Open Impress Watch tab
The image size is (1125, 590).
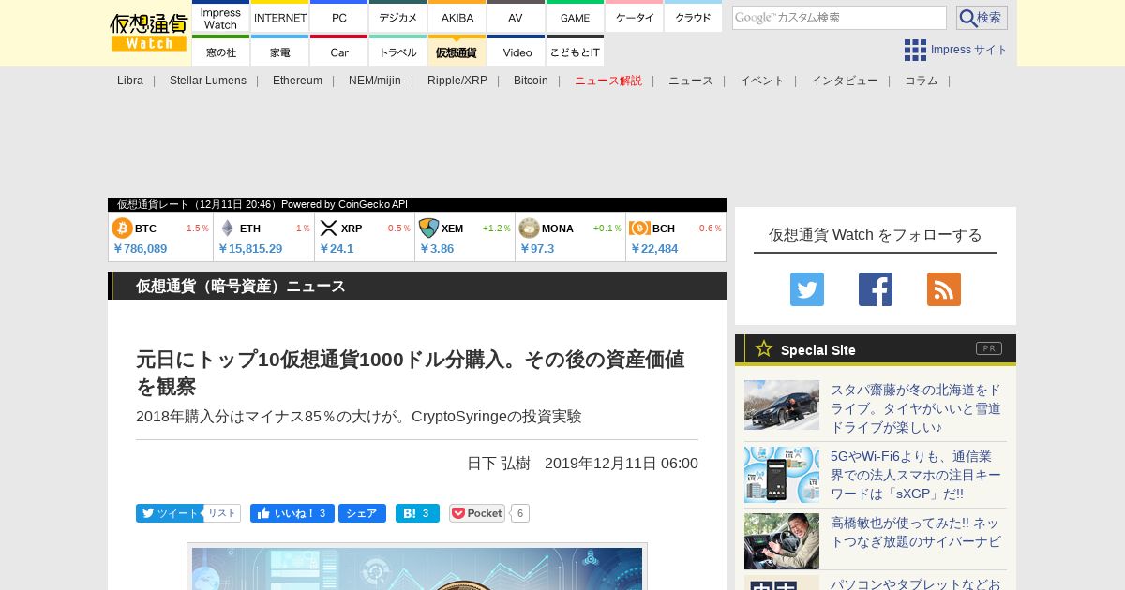coord(220,18)
